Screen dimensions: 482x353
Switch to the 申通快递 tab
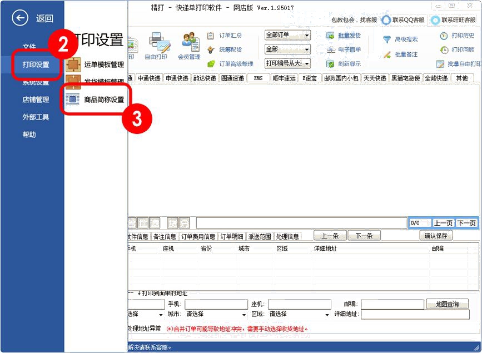177,78
